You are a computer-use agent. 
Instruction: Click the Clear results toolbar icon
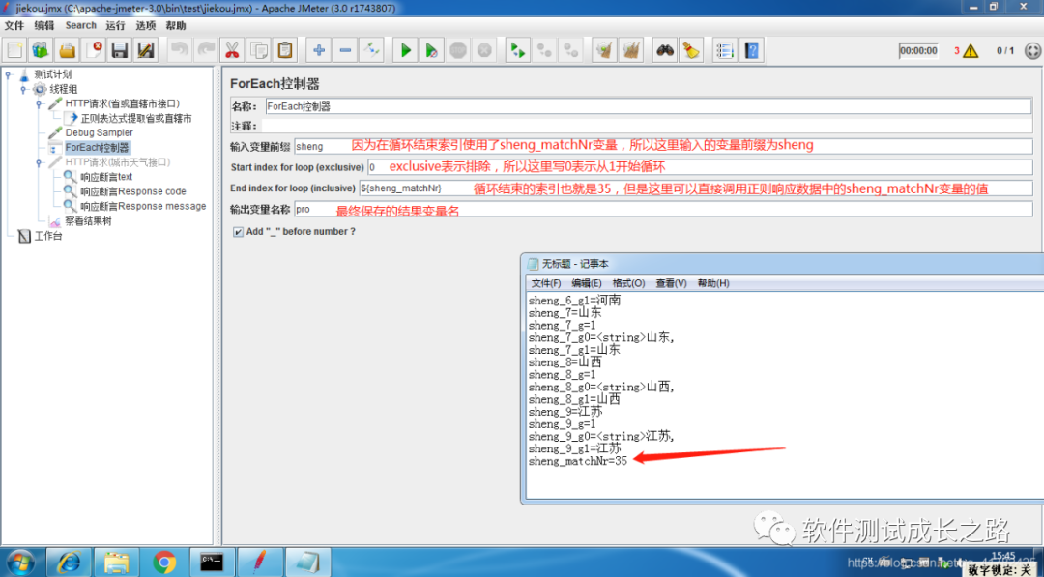tap(604, 50)
